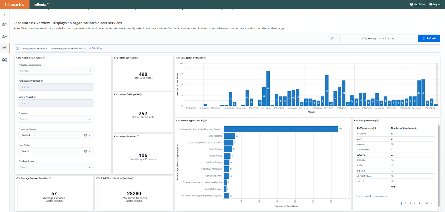Click the Refresh button
This screenshot has width=445, height=212.
(x=429, y=39)
